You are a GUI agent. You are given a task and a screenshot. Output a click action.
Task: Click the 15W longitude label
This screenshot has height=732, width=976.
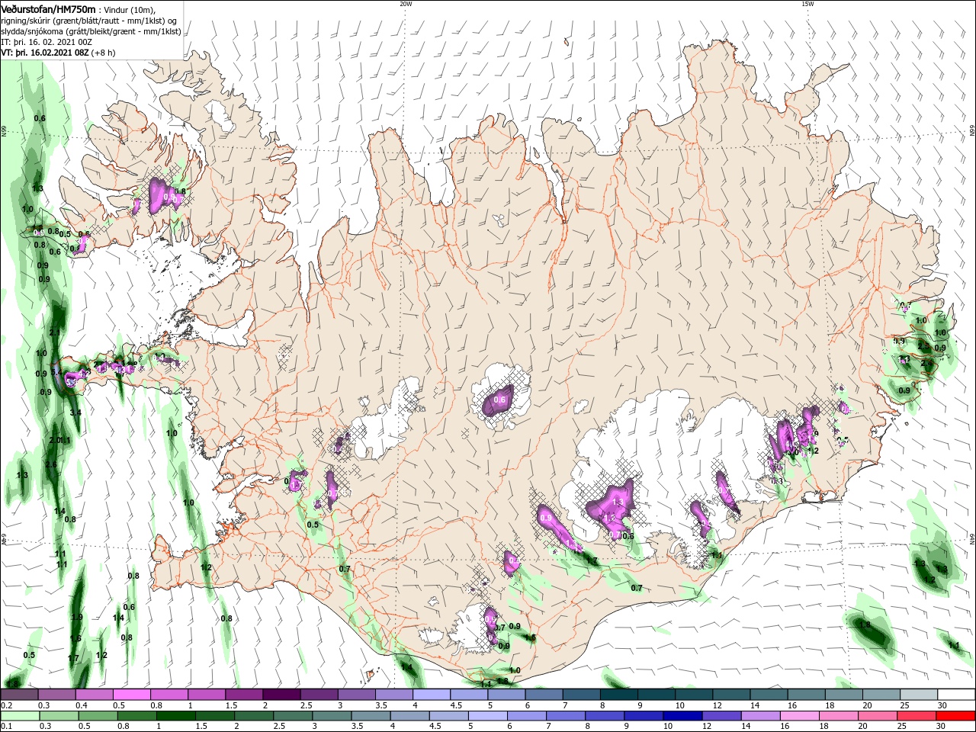pyautogui.click(x=807, y=4)
